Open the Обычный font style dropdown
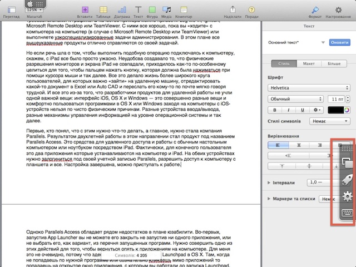This screenshot has width=356, height=267. coord(295,99)
